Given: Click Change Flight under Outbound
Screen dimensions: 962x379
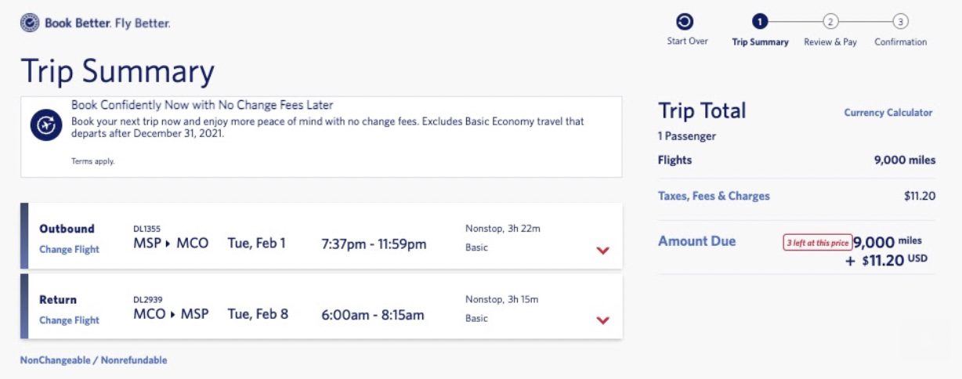Looking at the screenshot, I should (x=69, y=250).
